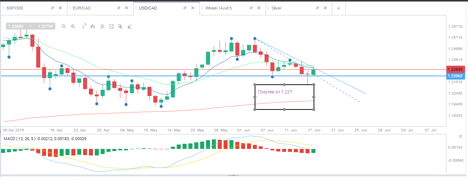The image size is (468, 177).
Task: Switch to the EUR/CAD tab
Action: pos(81,8)
